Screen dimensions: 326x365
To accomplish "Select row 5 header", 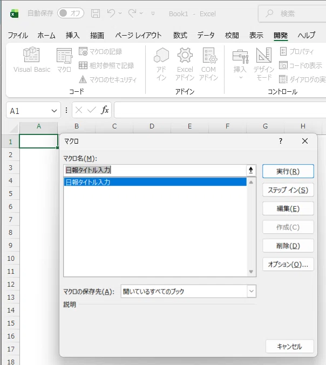I will (10, 194).
